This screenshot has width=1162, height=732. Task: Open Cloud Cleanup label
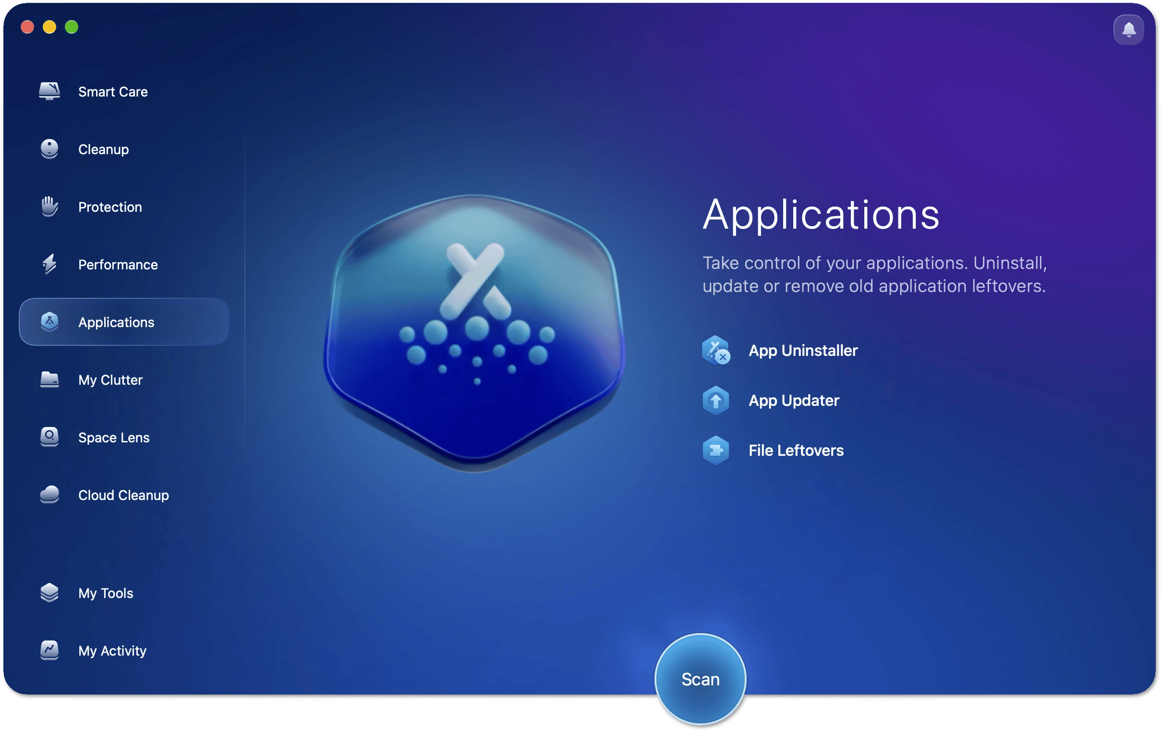point(123,495)
